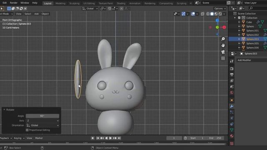Select Sphere.005 in the outliner

pyautogui.click(x=252, y=43)
